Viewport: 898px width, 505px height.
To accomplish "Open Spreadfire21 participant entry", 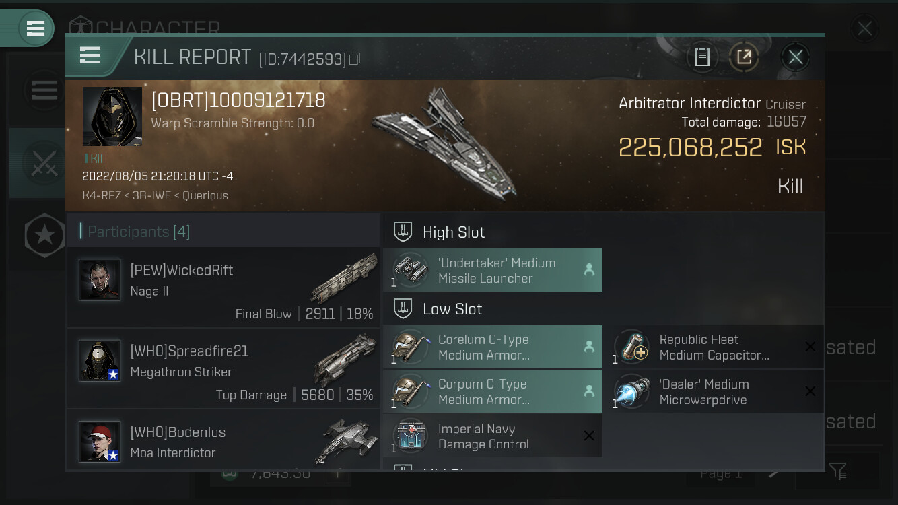I will click(223, 368).
